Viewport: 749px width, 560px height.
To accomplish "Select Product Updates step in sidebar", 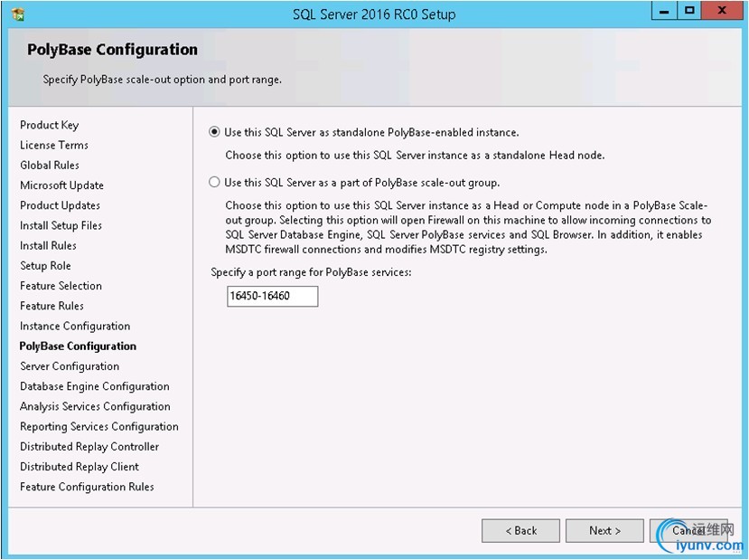I will pyautogui.click(x=61, y=205).
